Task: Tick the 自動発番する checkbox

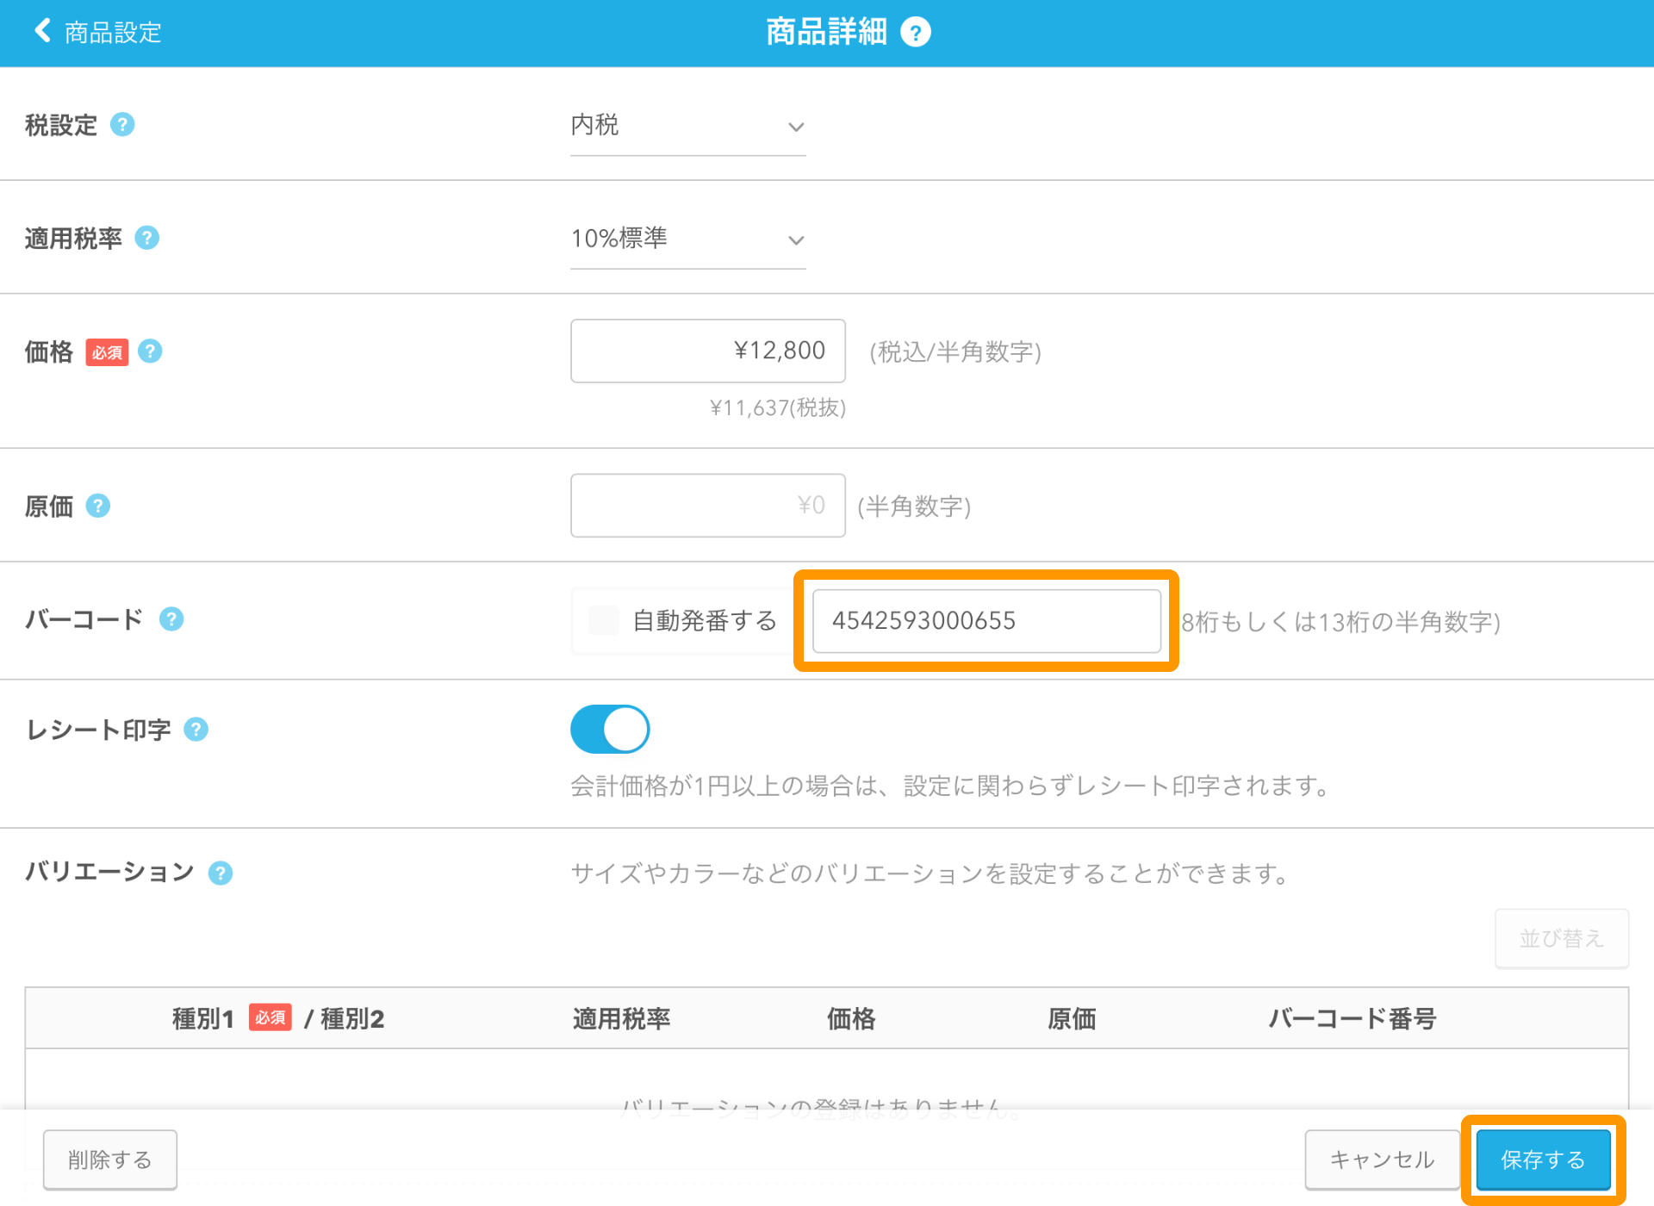Action: click(x=604, y=620)
